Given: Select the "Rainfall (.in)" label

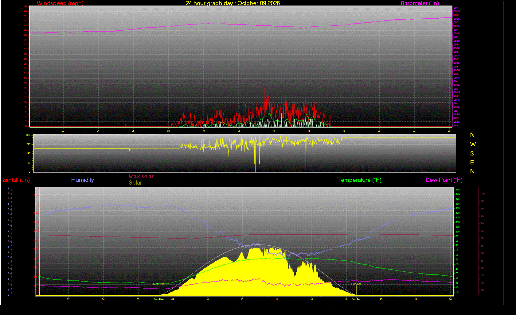Looking at the screenshot, I should [15, 180].
